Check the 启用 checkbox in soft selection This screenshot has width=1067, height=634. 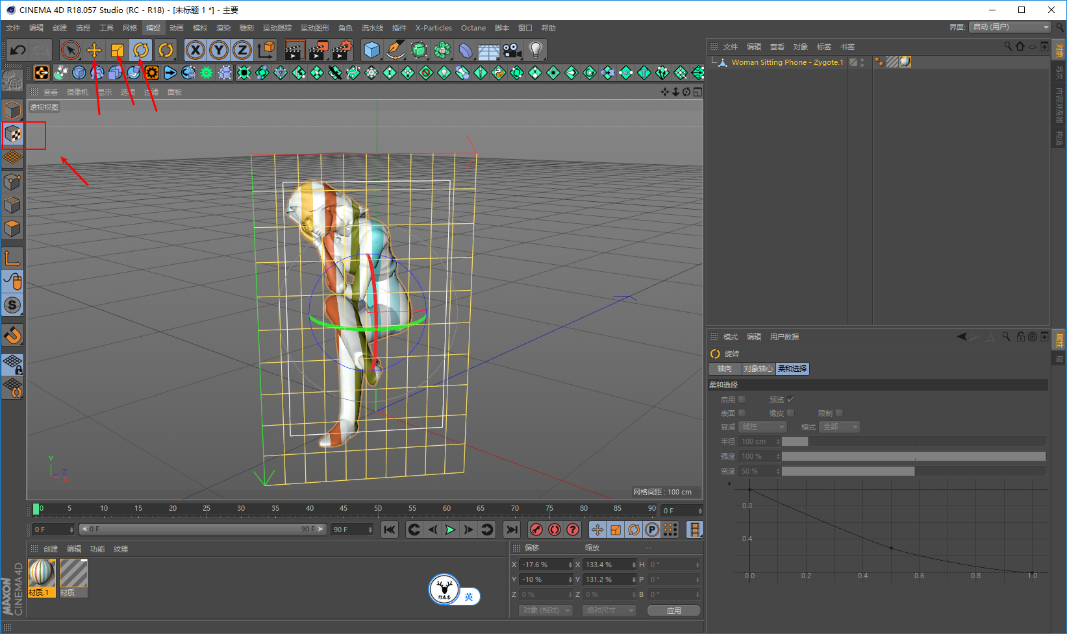click(742, 400)
